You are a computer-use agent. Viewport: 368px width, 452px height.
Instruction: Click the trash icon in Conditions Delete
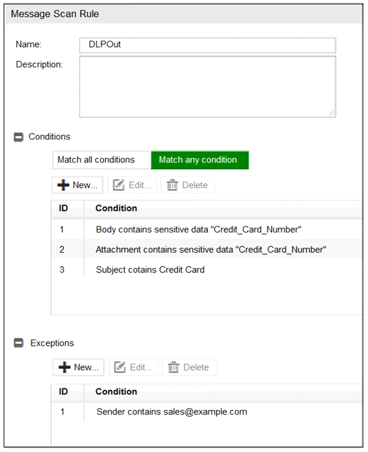click(172, 185)
